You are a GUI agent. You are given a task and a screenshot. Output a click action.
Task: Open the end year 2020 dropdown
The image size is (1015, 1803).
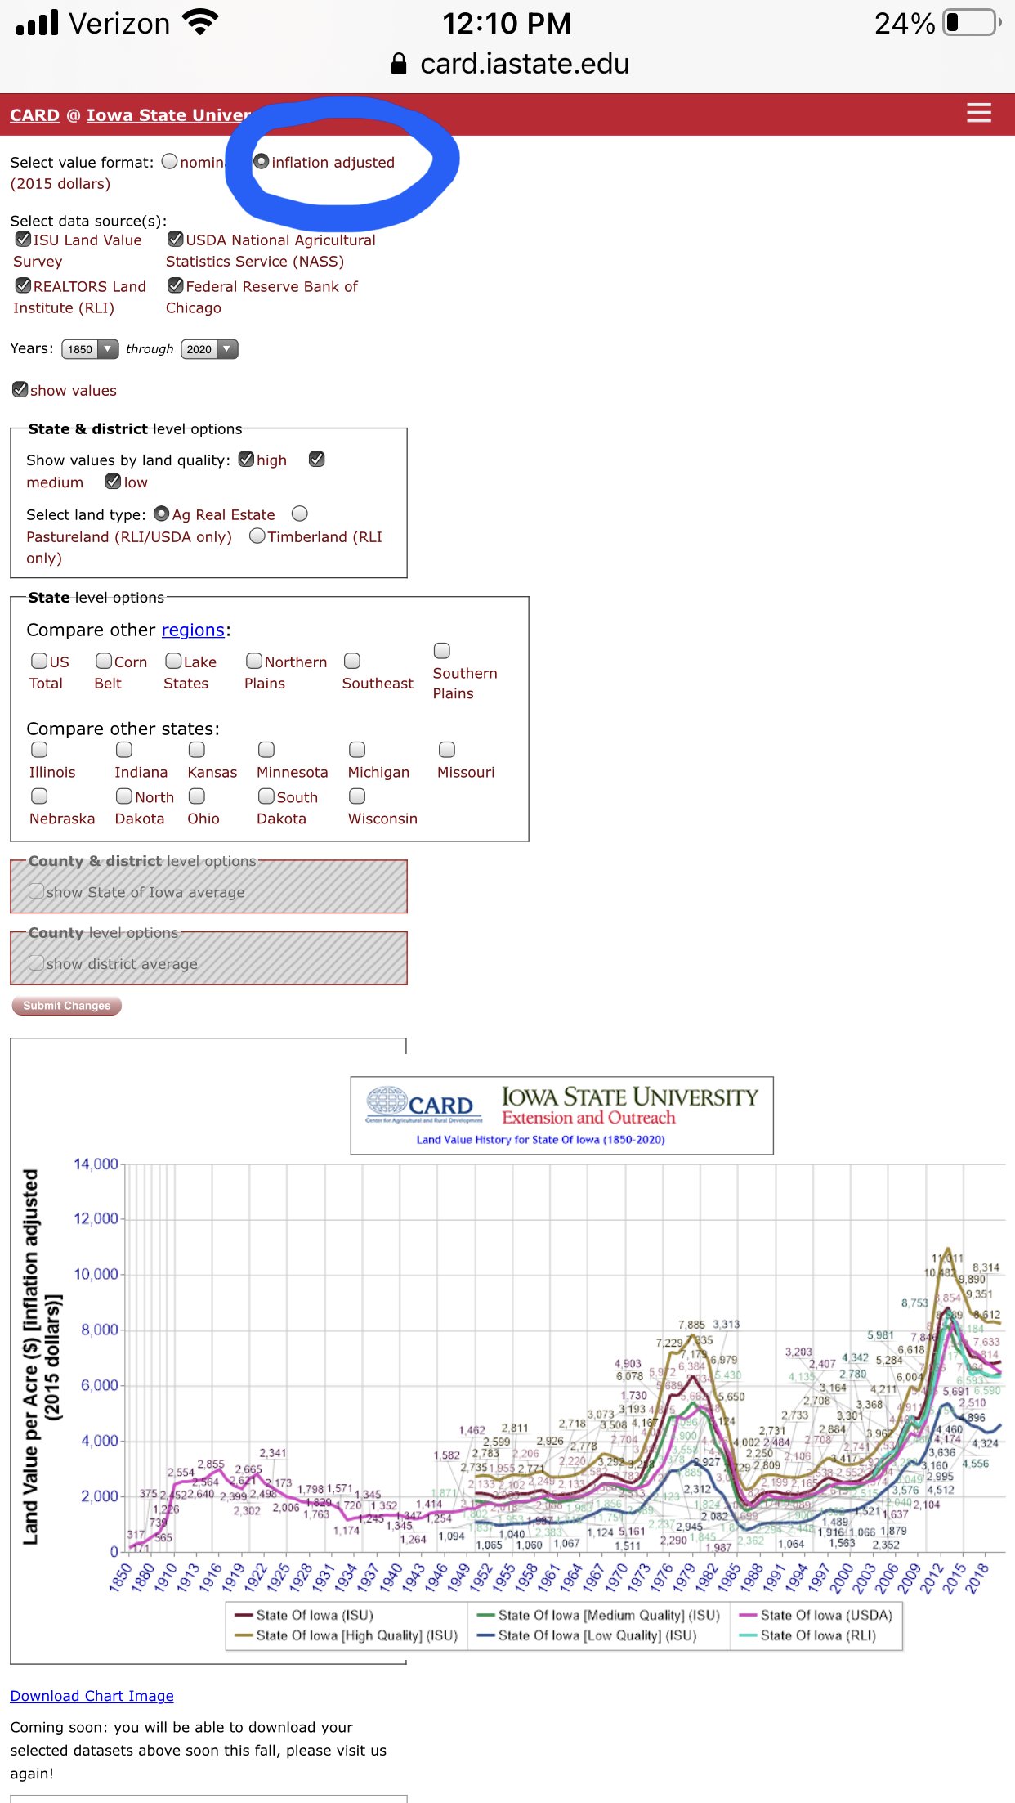[x=209, y=349]
